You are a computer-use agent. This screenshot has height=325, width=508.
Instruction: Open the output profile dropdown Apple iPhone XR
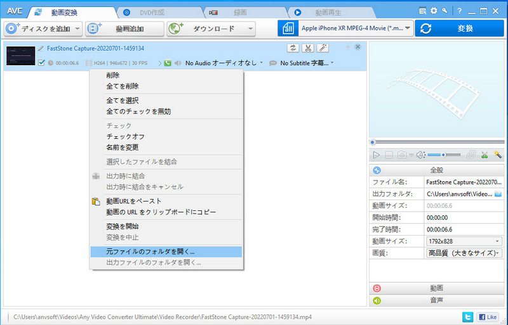coord(356,29)
